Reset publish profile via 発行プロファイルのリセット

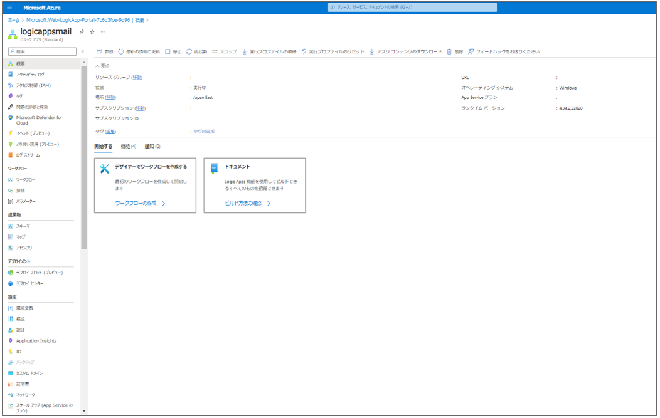333,52
